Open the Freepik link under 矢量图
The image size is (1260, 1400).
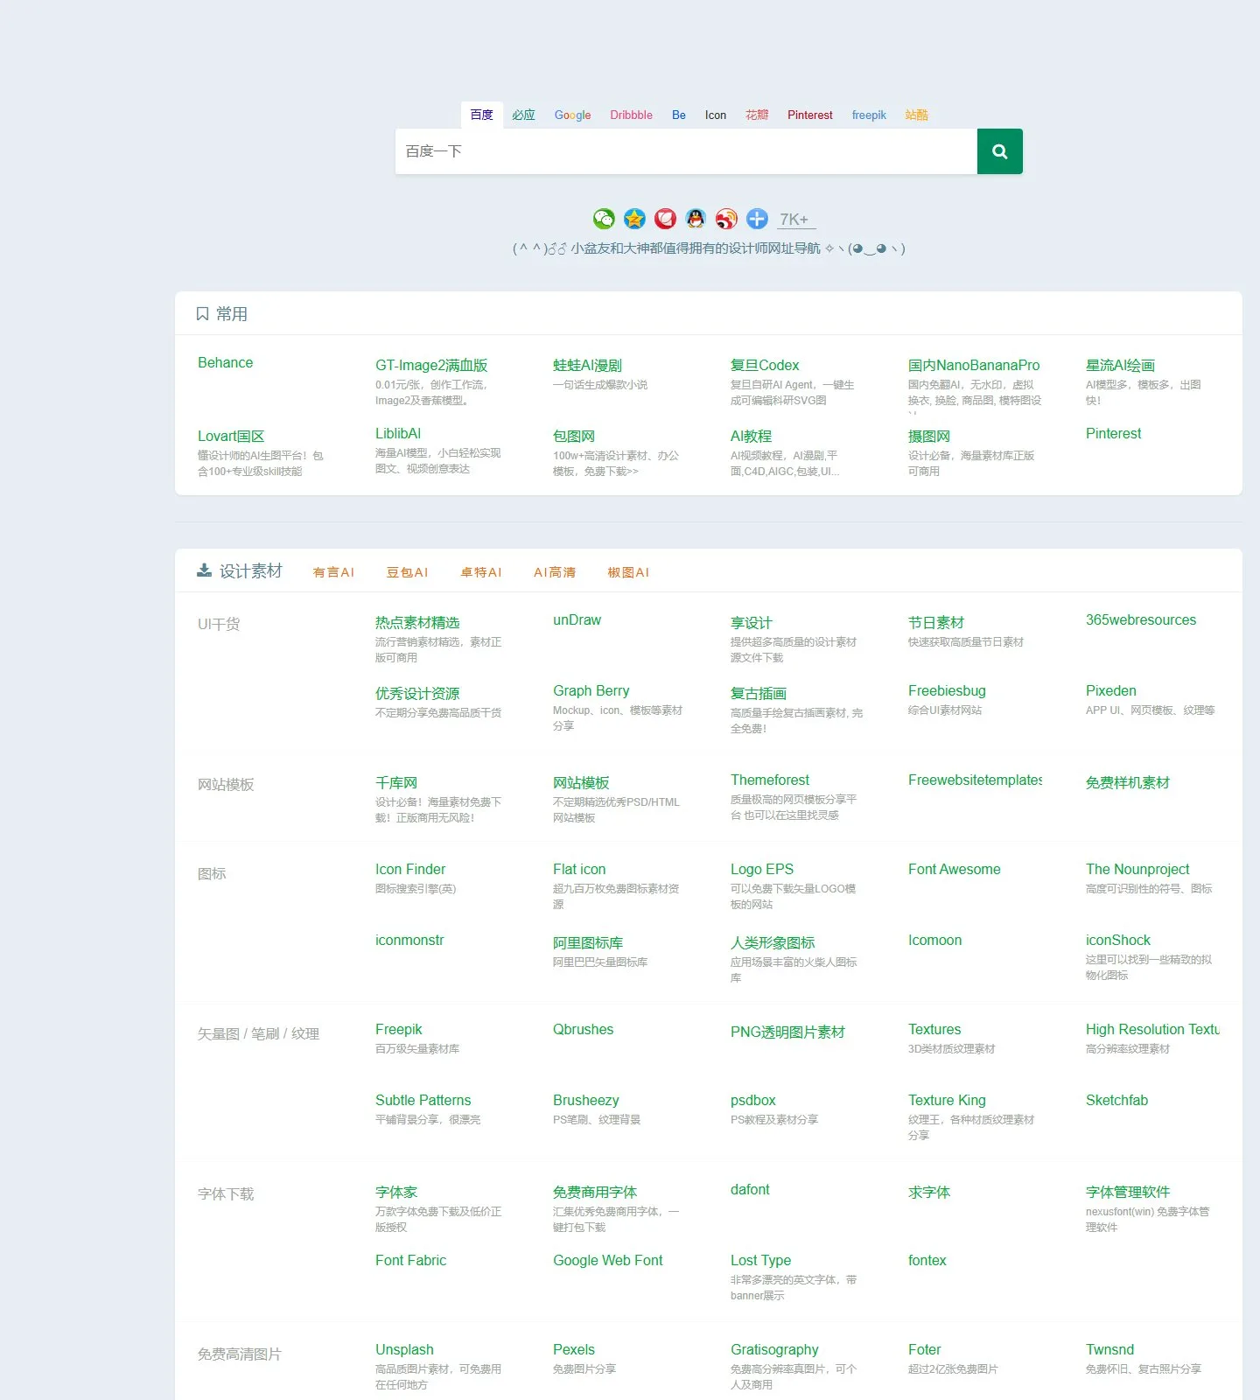399,1029
